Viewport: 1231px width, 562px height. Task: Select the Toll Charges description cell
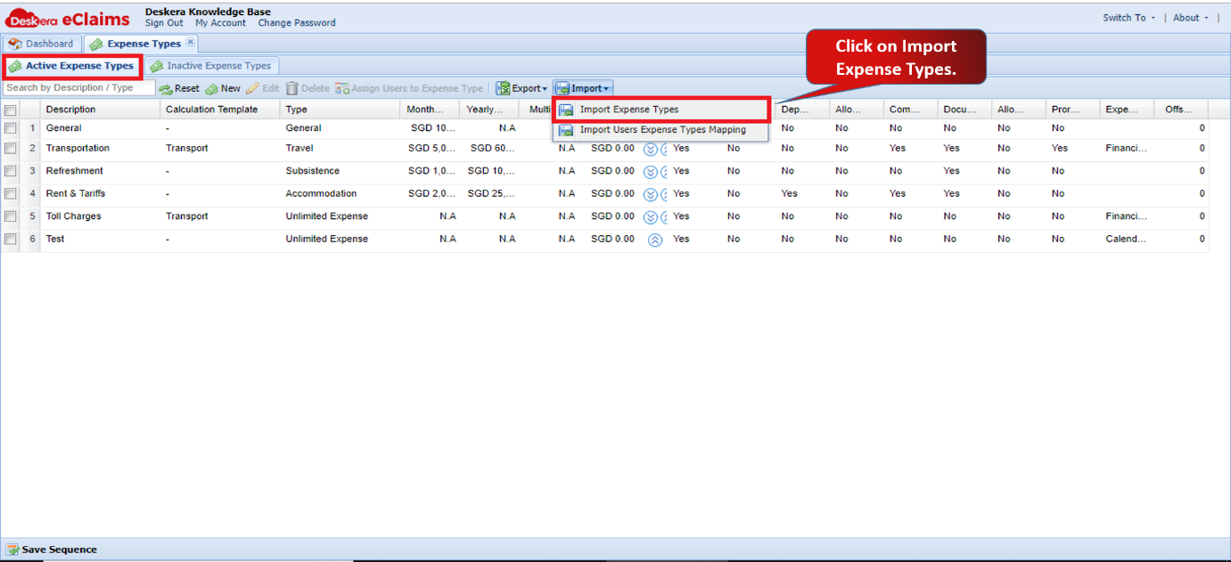point(101,216)
